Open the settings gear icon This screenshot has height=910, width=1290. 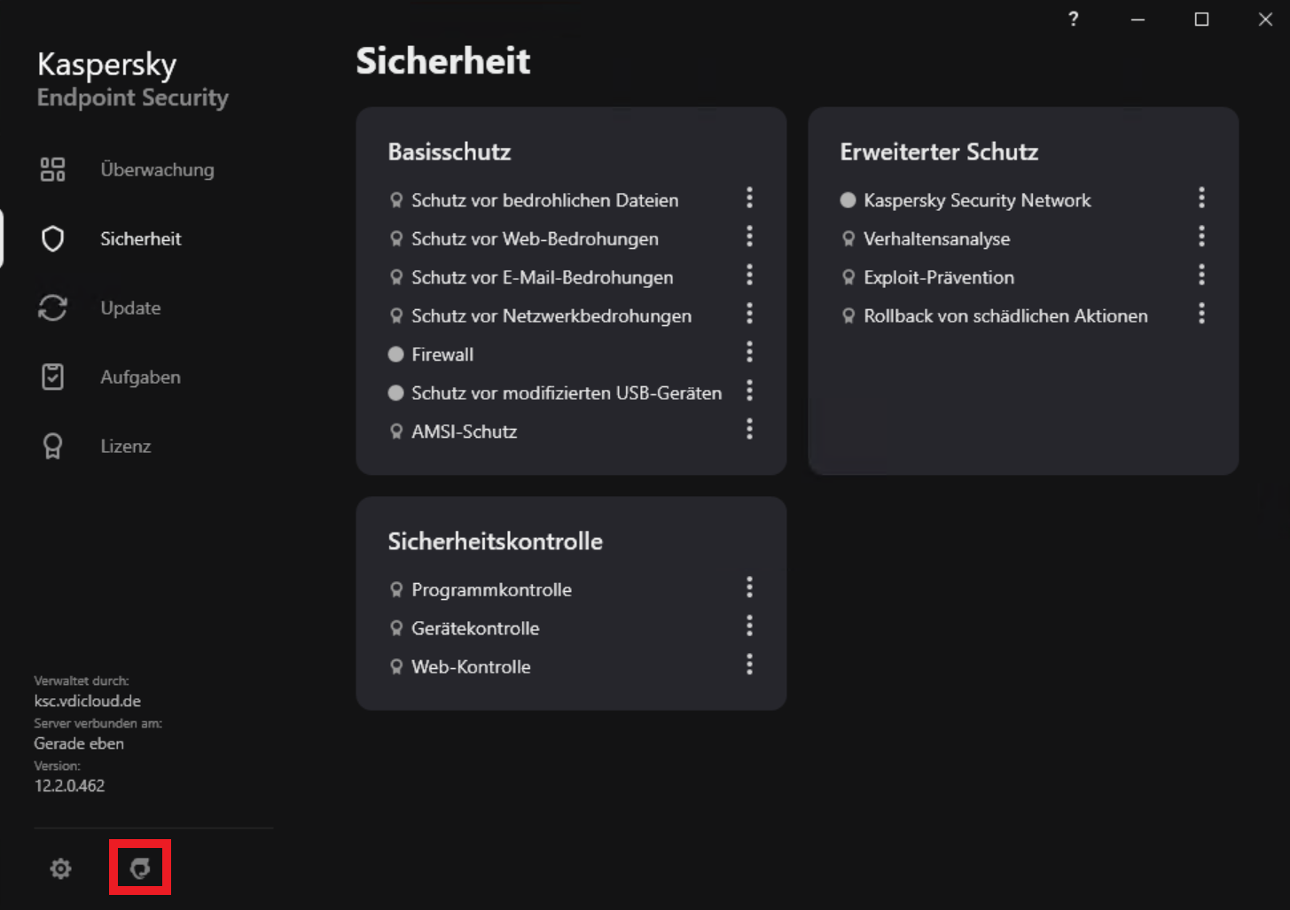(60, 868)
